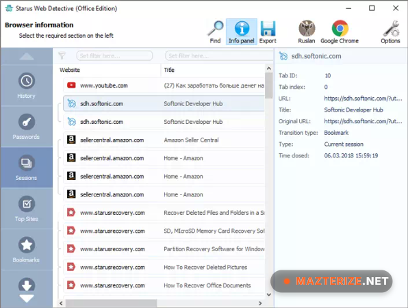408x308 pixels.
Task: Click Starus favicon in Office Documents row
Action: pyautogui.click(x=71, y=285)
